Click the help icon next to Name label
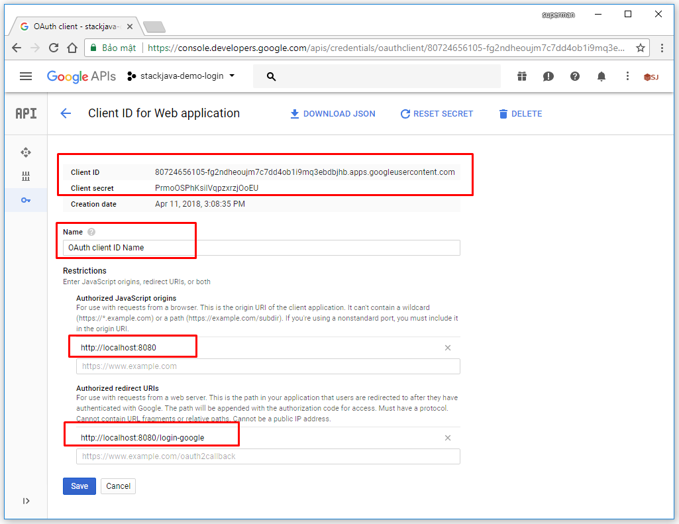The height and width of the screenshot is (524, 679). (x=91, y=232)
